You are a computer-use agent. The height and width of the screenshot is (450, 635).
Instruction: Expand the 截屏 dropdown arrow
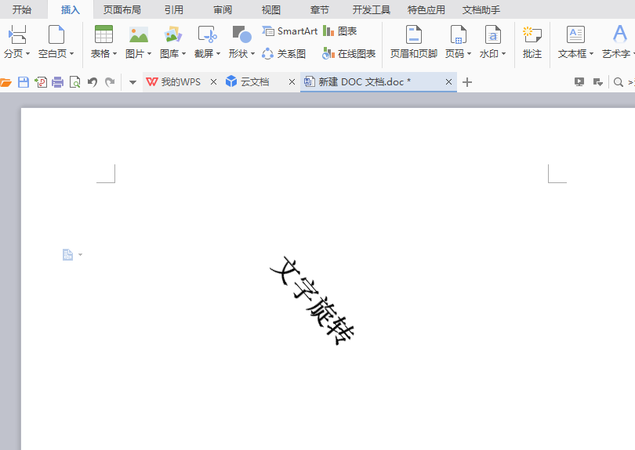[218, 54]
